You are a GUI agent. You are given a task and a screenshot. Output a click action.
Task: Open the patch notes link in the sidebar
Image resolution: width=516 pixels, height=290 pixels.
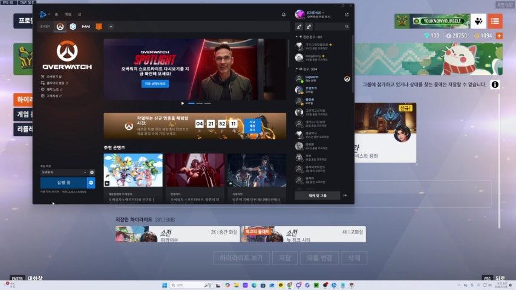[51, 89]
